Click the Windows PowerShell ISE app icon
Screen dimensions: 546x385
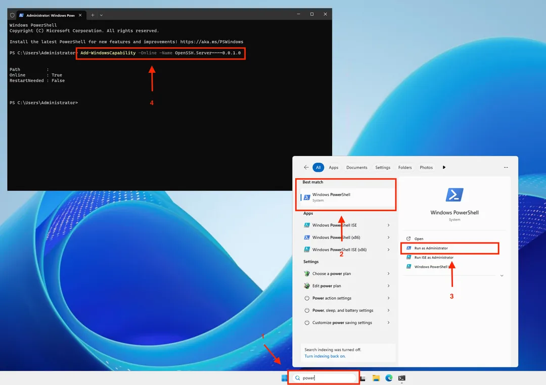pos(307,225)
